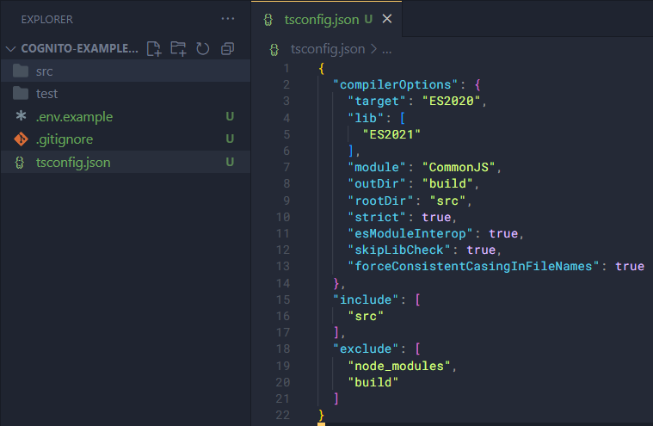The width and height of the screenshot is (653, 426).
Task: Click the breadcrumb ellipsis after tsconfig.json
Action: pyautogui.click(x=386, y=49)
